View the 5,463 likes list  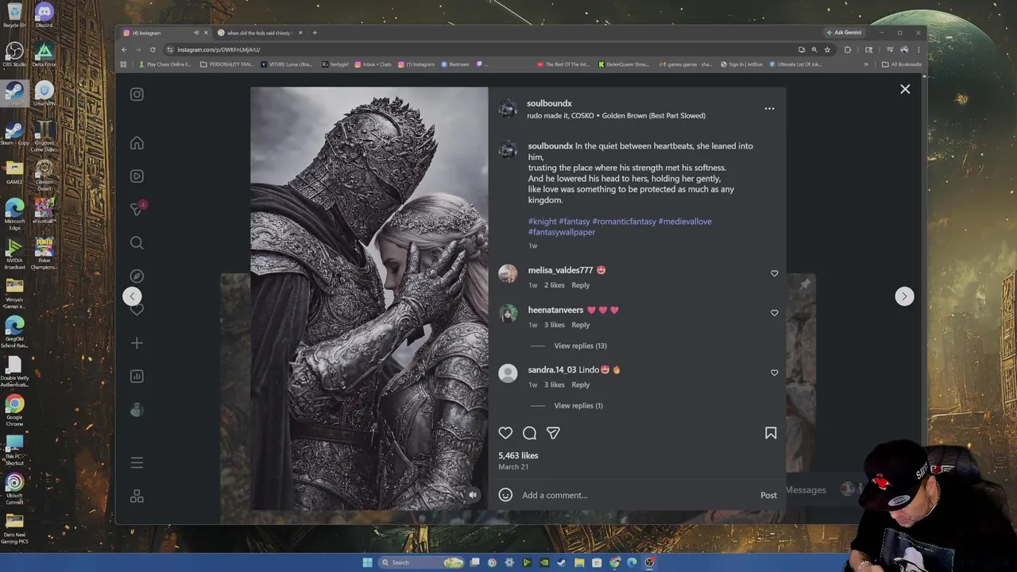518,455
